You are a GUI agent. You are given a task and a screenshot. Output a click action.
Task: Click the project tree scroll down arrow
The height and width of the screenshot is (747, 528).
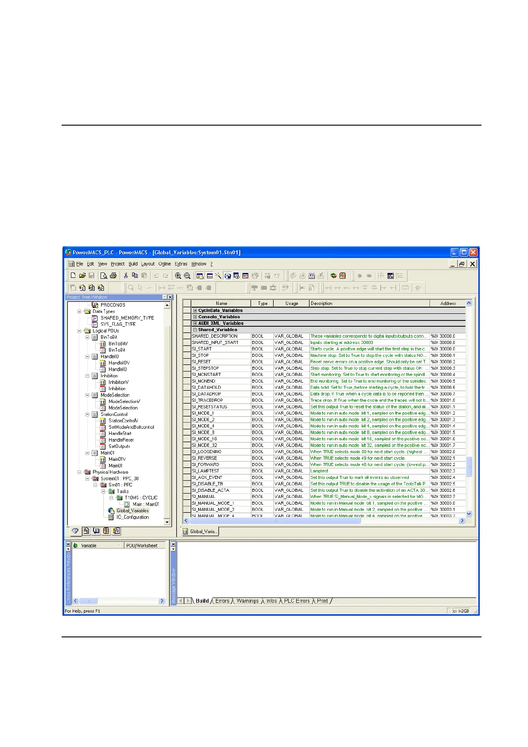[x=167, y=522]
